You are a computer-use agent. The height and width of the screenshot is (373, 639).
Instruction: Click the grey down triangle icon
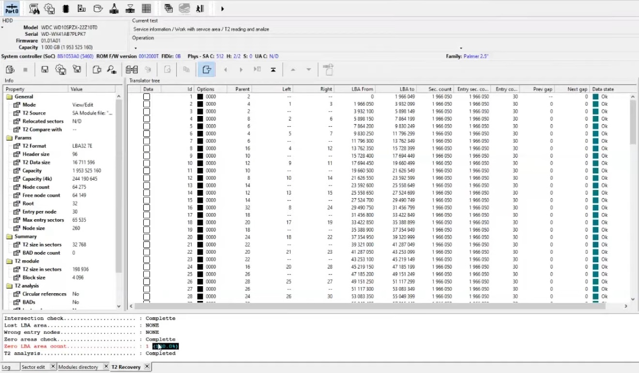tap(308, 70)
